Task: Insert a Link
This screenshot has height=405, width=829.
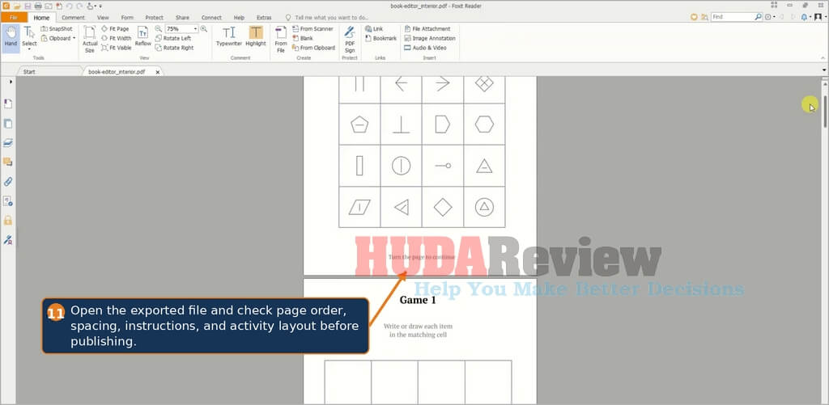Action: click(374, 29)
